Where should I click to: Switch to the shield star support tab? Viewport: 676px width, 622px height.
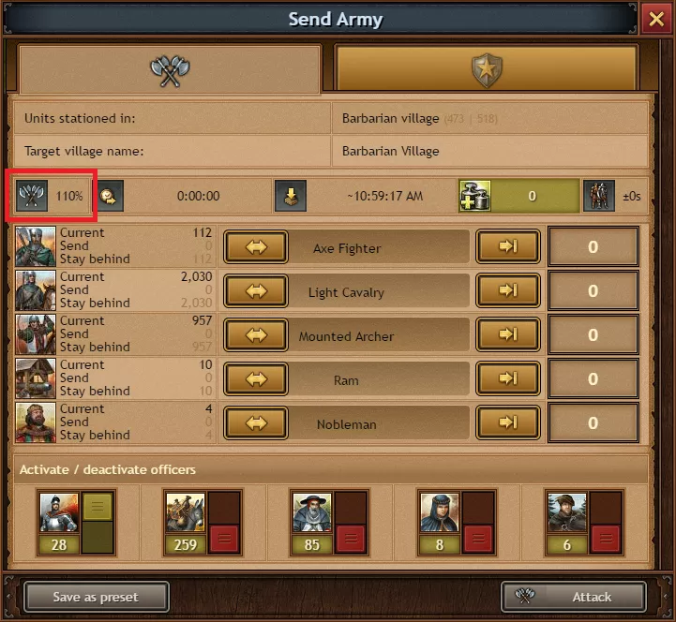(x=486, y=69)
